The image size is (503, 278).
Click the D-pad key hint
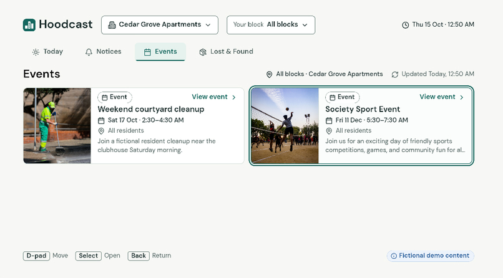[36, 256]
